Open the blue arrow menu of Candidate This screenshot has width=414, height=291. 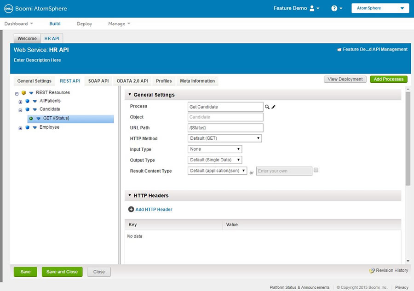click(x=34, y=109)
